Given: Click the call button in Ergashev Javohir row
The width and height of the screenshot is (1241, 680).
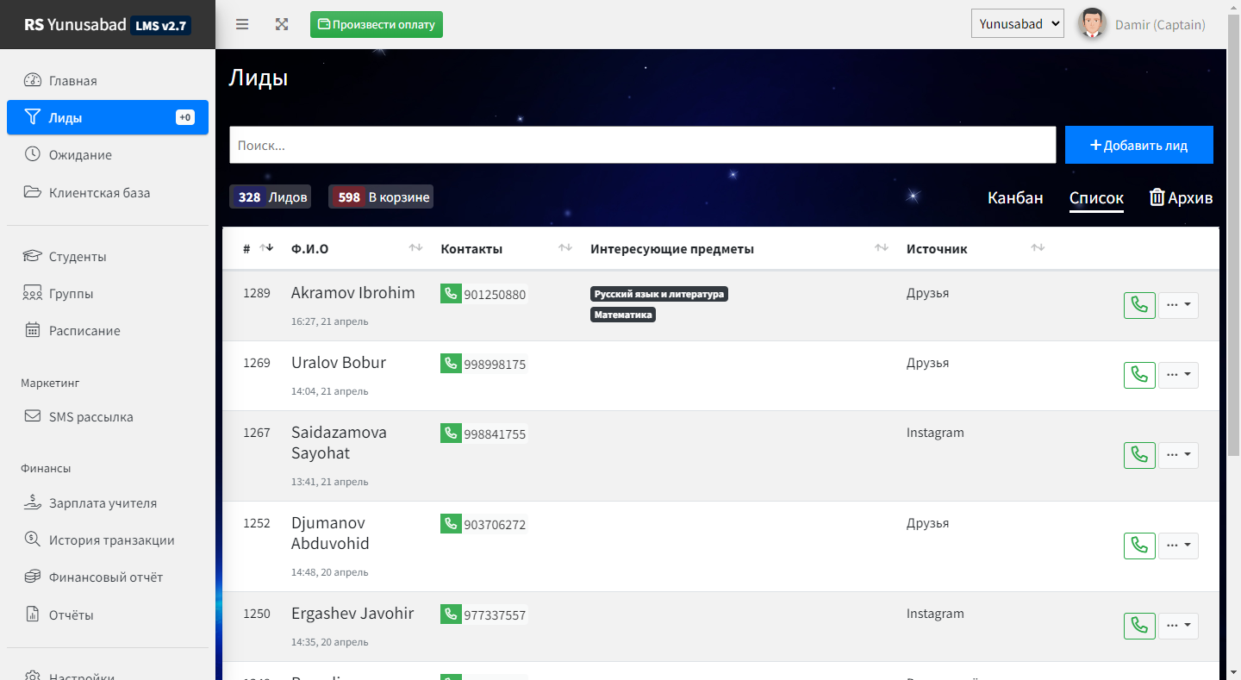Looking at the screenshot, I should (x=1139, y=626).
